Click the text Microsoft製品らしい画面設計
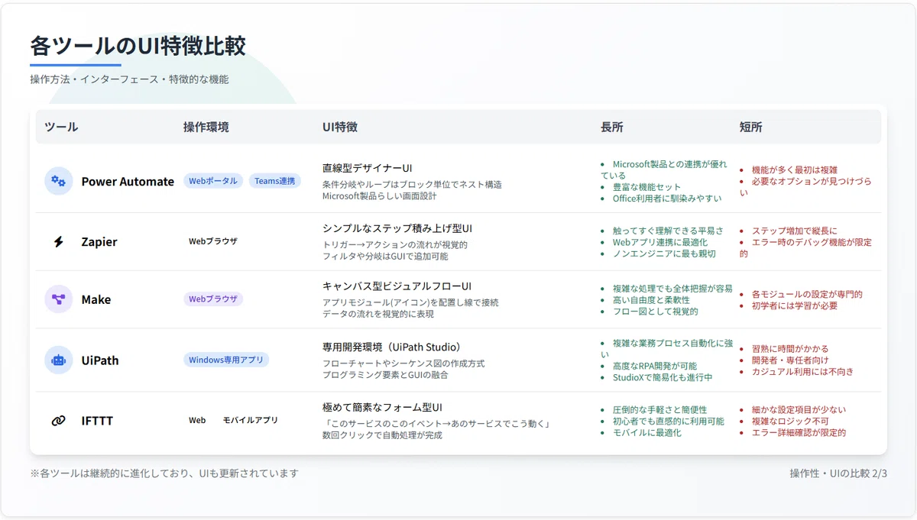 coord(380,196)
